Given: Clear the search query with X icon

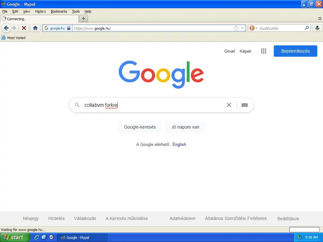Looking at the screenshot, I should tap(229, 105).
